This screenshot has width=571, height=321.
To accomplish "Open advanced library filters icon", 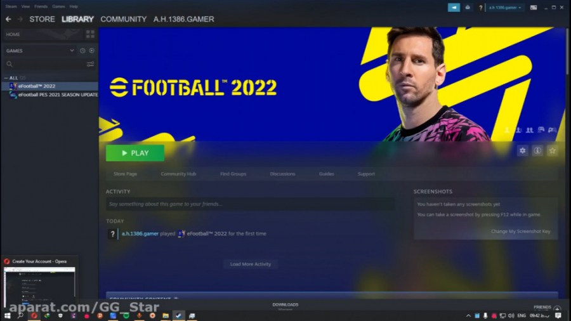I will pyautogui.click(x=90, y=64).
